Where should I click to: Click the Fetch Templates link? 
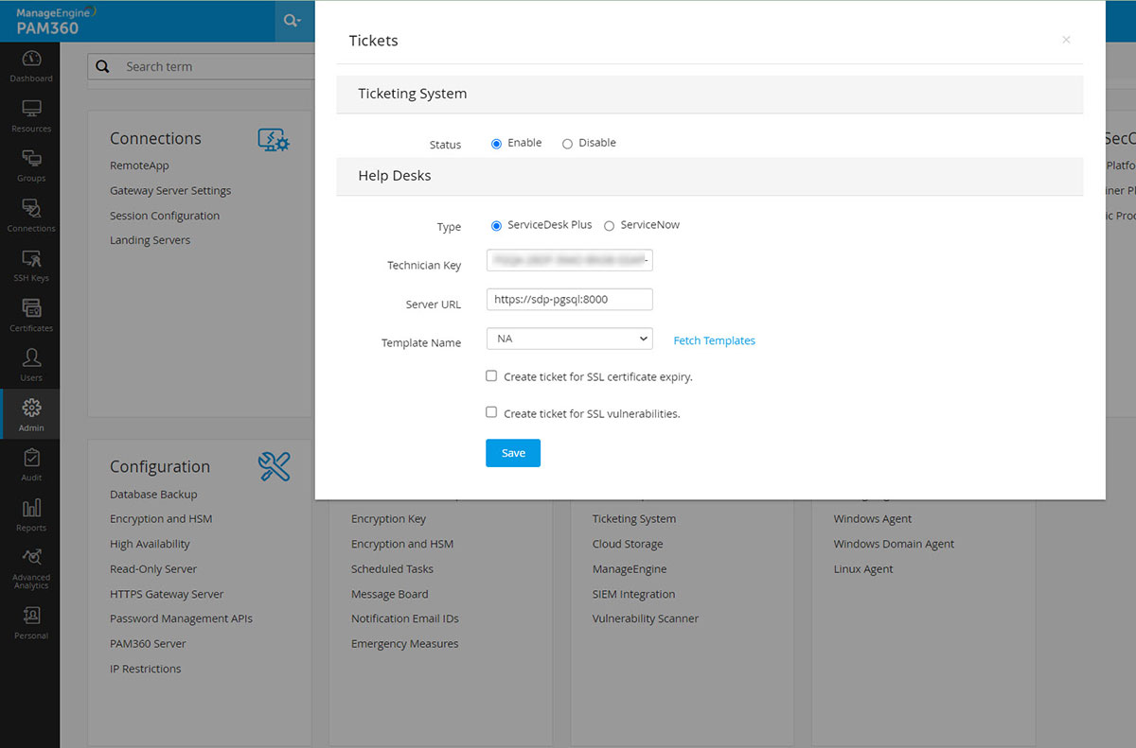click(x=714, y=340)
